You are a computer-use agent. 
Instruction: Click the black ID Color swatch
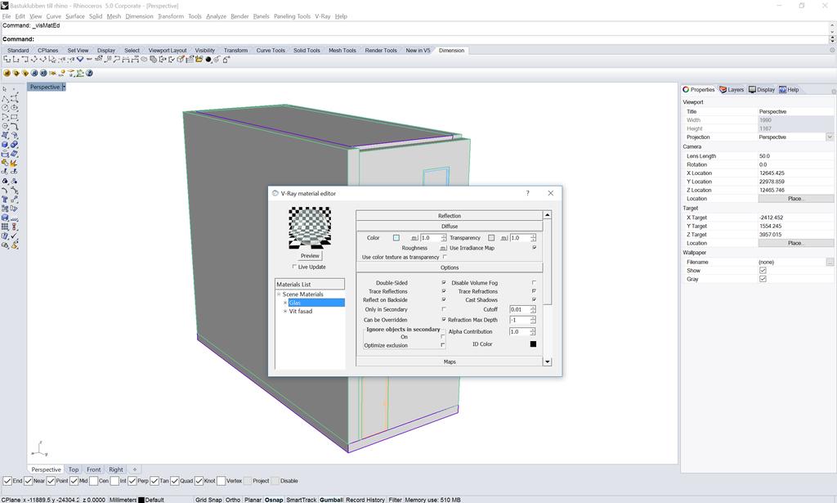click(x=533, y=344)
